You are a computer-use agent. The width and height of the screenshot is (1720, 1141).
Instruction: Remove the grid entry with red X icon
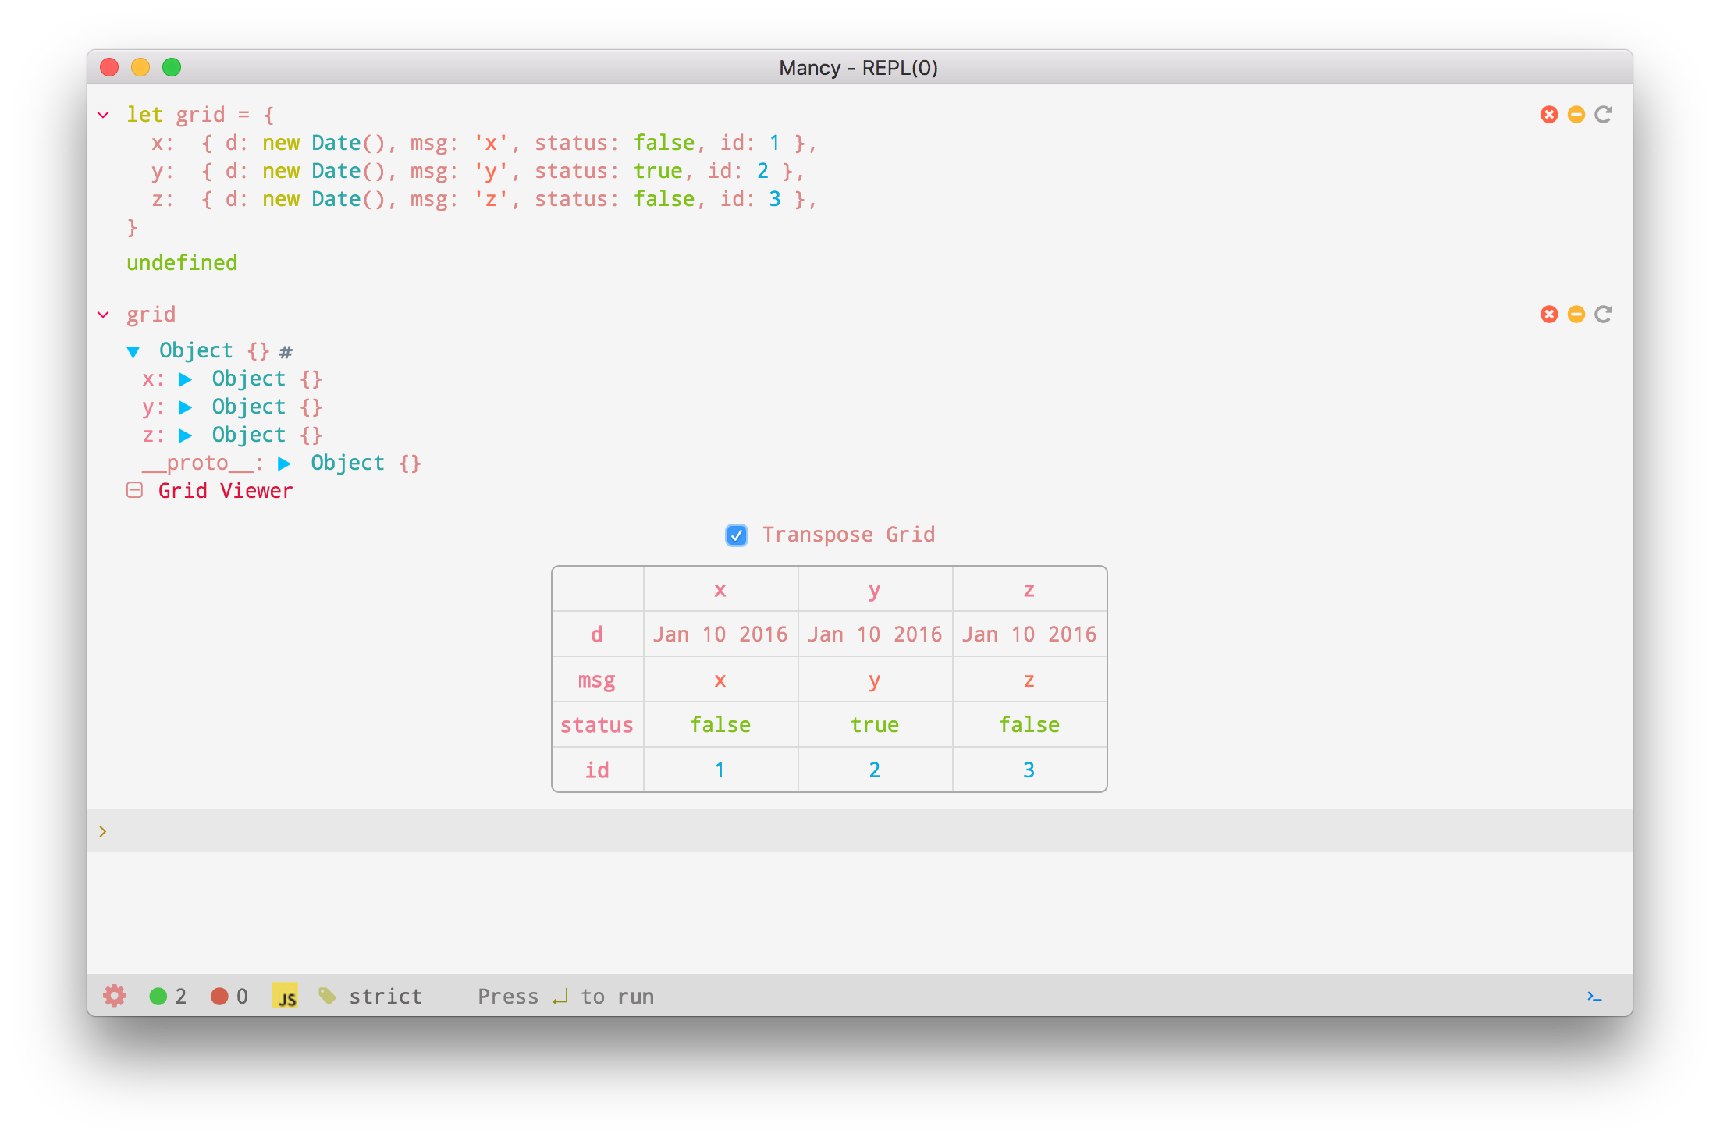click(x=1549, y=315)
